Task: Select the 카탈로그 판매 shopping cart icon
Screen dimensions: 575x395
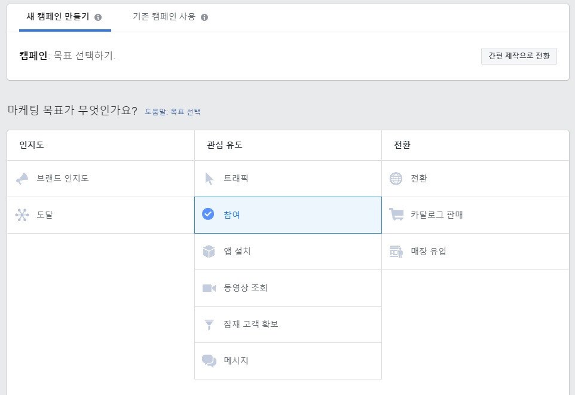Action: tap(396, 215)
